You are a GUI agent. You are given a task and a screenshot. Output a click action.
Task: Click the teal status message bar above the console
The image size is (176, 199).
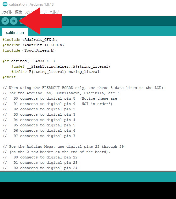pyautogui.click(x=88, y=177)
